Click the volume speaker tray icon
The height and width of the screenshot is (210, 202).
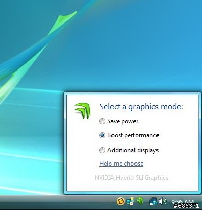162,201
